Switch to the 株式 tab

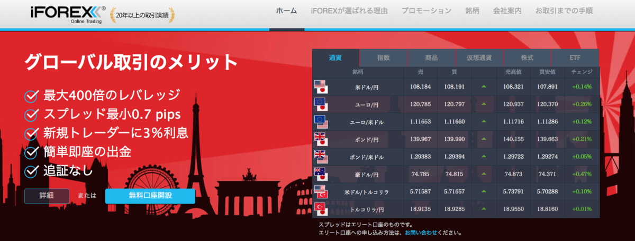(x=527, y=57)
